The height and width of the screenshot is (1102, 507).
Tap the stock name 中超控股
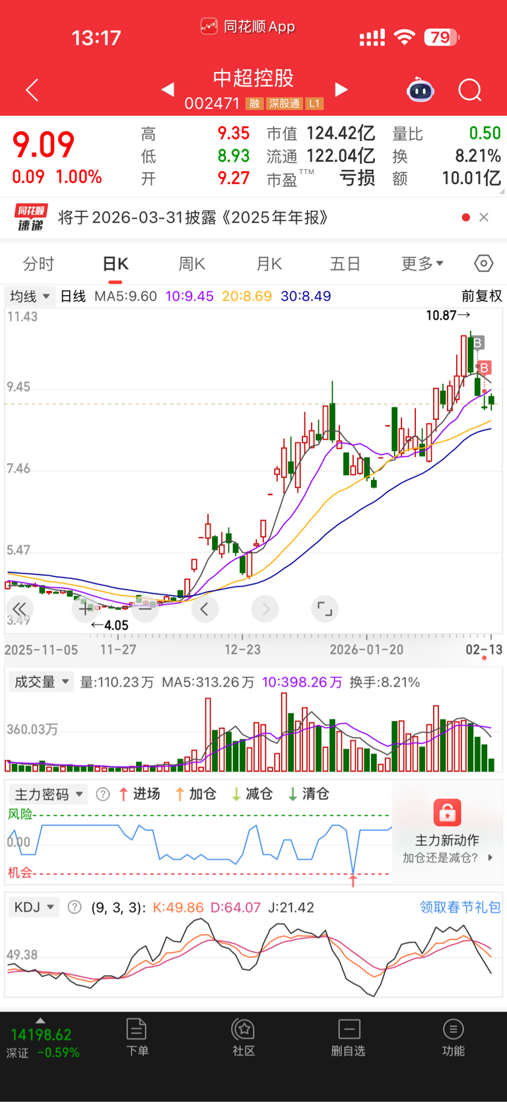pyautogui.click(x=253, y=78)
